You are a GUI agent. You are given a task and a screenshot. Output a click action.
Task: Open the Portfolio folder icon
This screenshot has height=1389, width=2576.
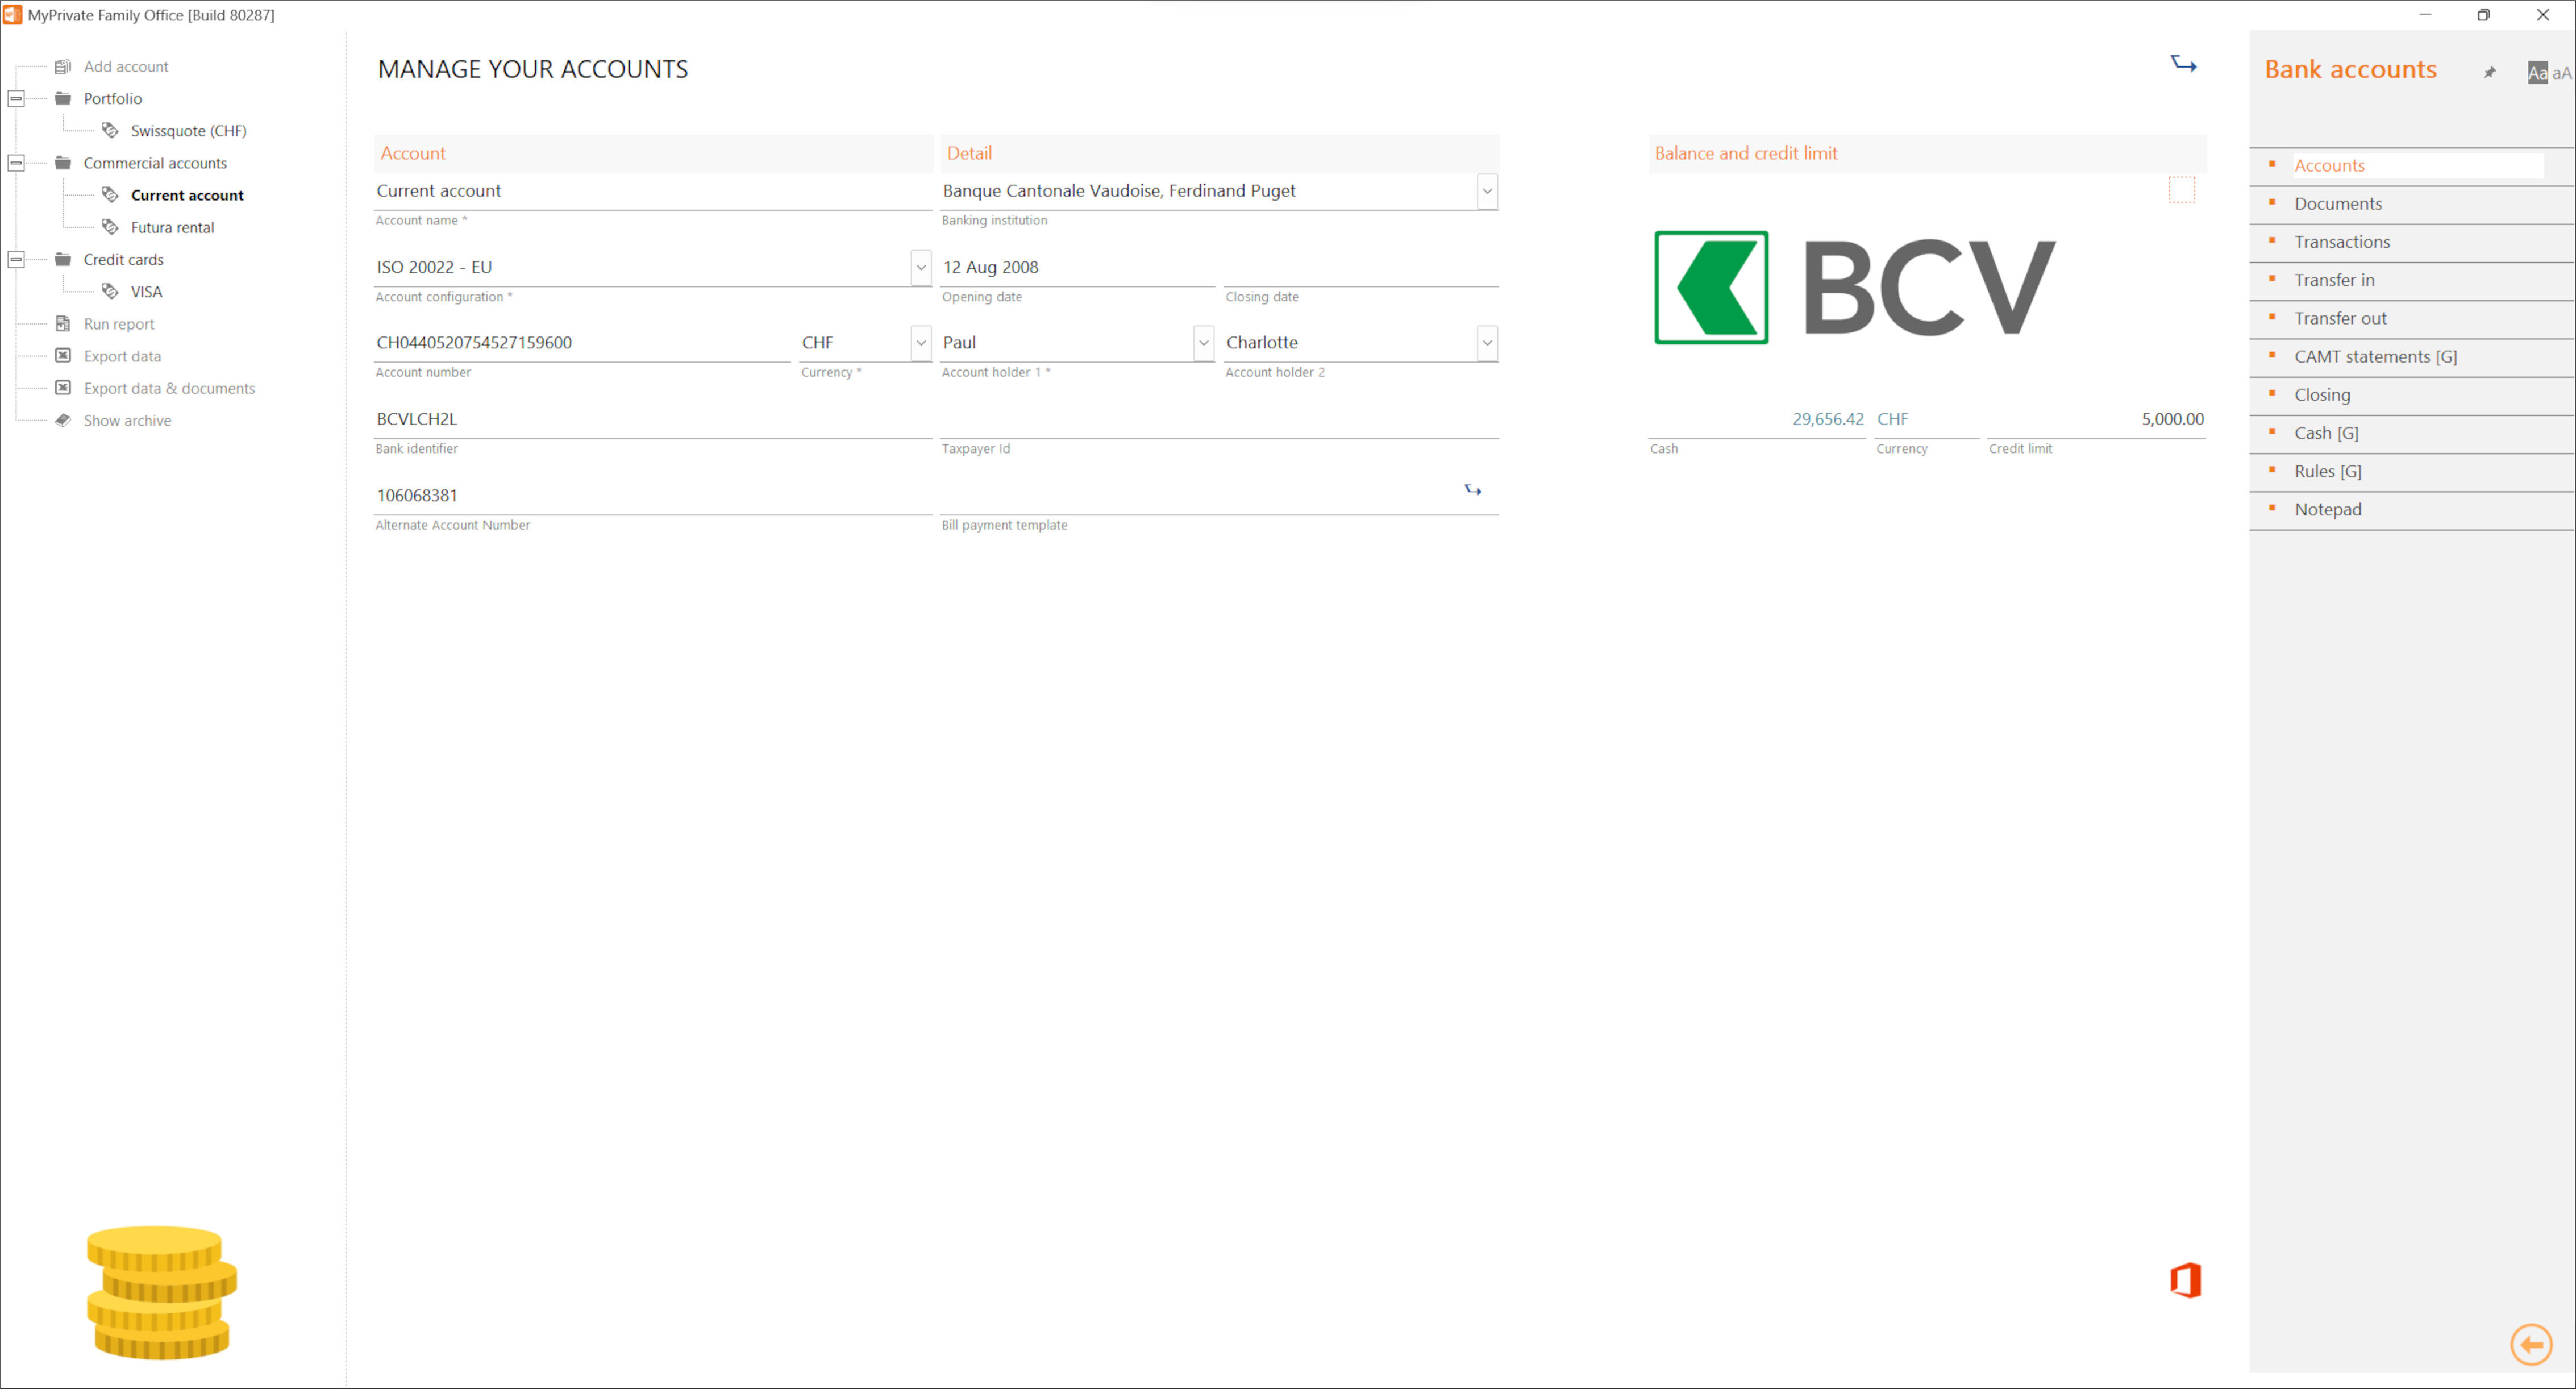(x=62, y=98)
